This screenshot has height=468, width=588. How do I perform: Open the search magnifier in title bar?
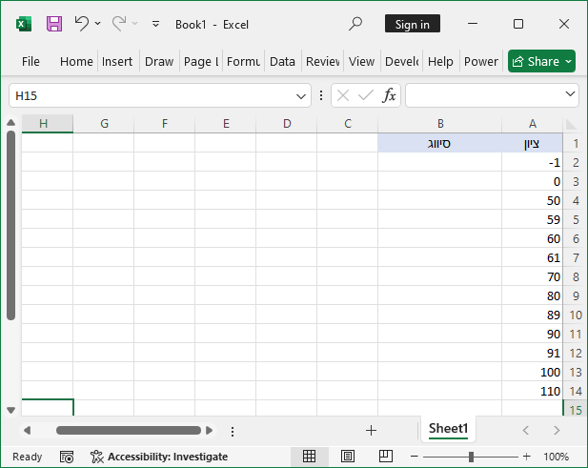[x=355, y=24]
